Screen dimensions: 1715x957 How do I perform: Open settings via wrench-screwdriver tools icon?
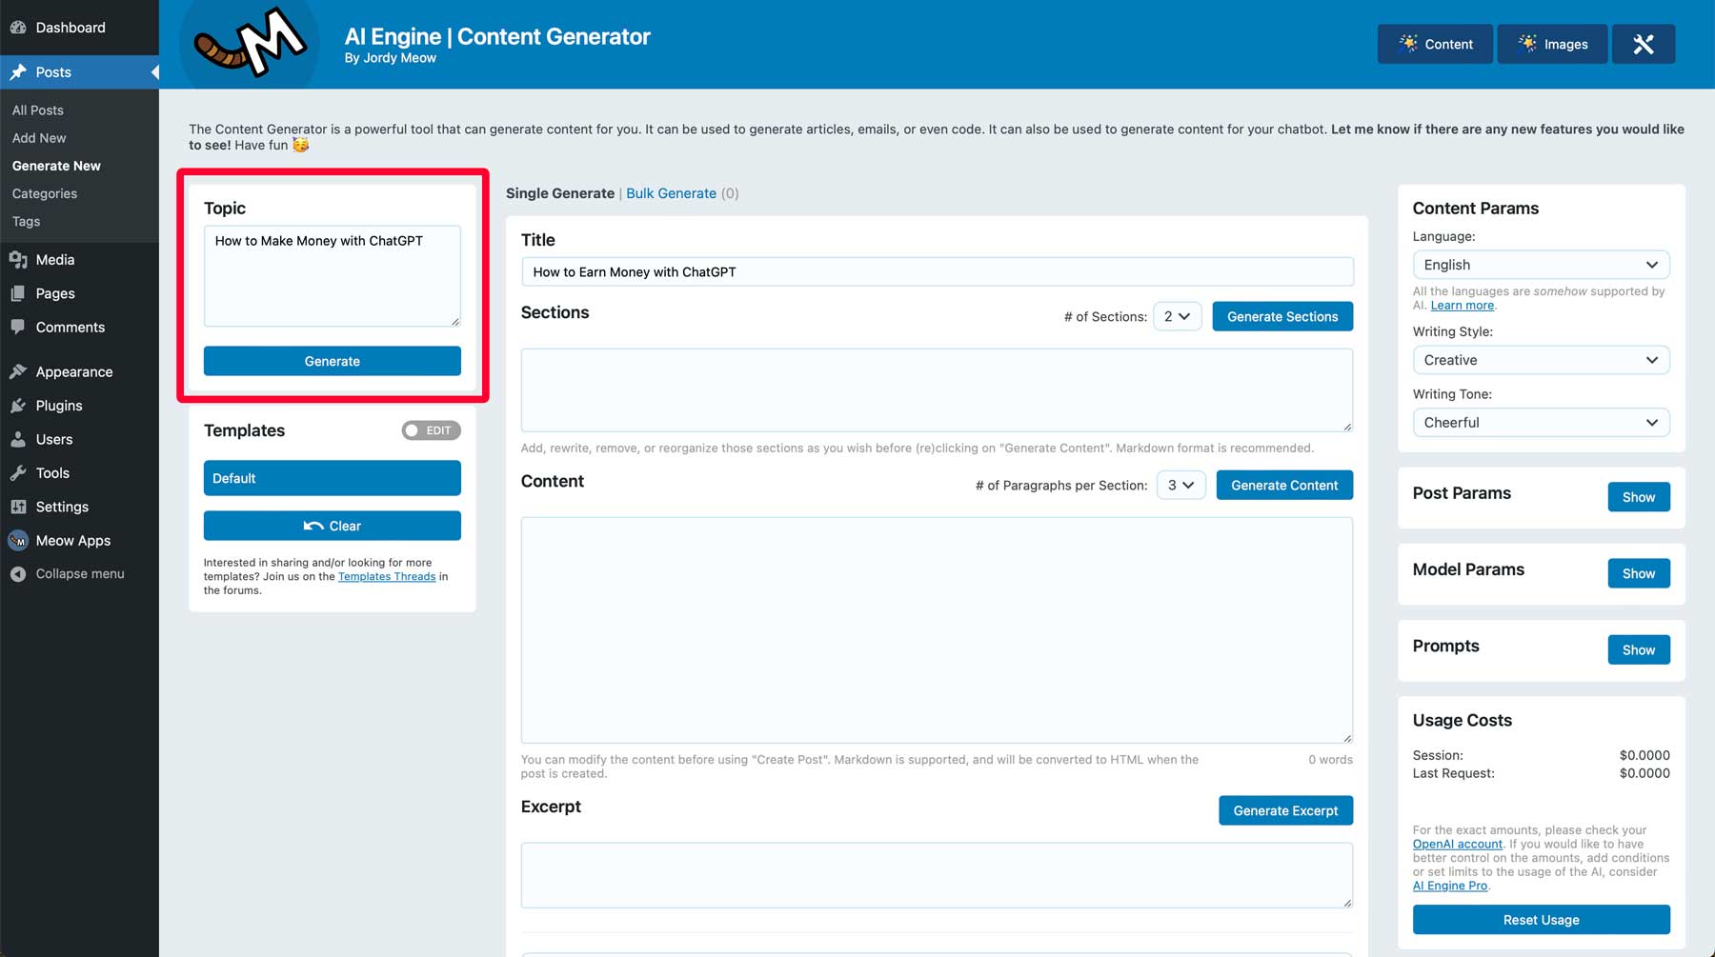point(1643,44)
